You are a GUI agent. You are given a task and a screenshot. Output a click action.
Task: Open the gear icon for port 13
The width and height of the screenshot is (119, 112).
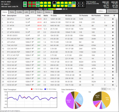tap(113, 59)
